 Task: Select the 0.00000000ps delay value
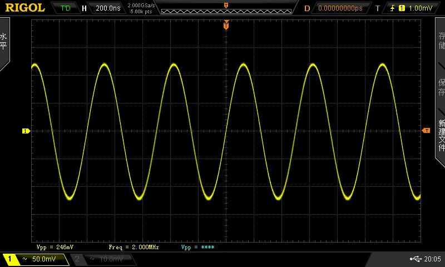[340, 8]
